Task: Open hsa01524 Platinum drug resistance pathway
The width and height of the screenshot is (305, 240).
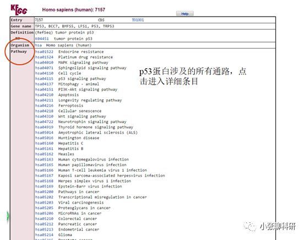Action: pos(44,57)
